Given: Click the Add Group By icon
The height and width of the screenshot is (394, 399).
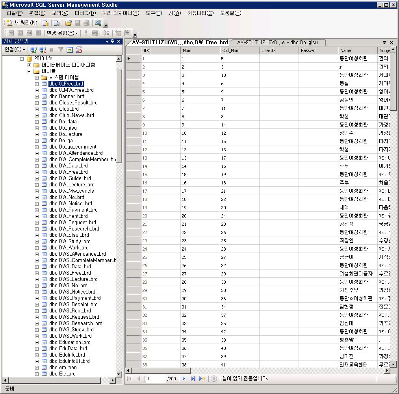Looking at the screenshot, I should [x=107, y=33].
